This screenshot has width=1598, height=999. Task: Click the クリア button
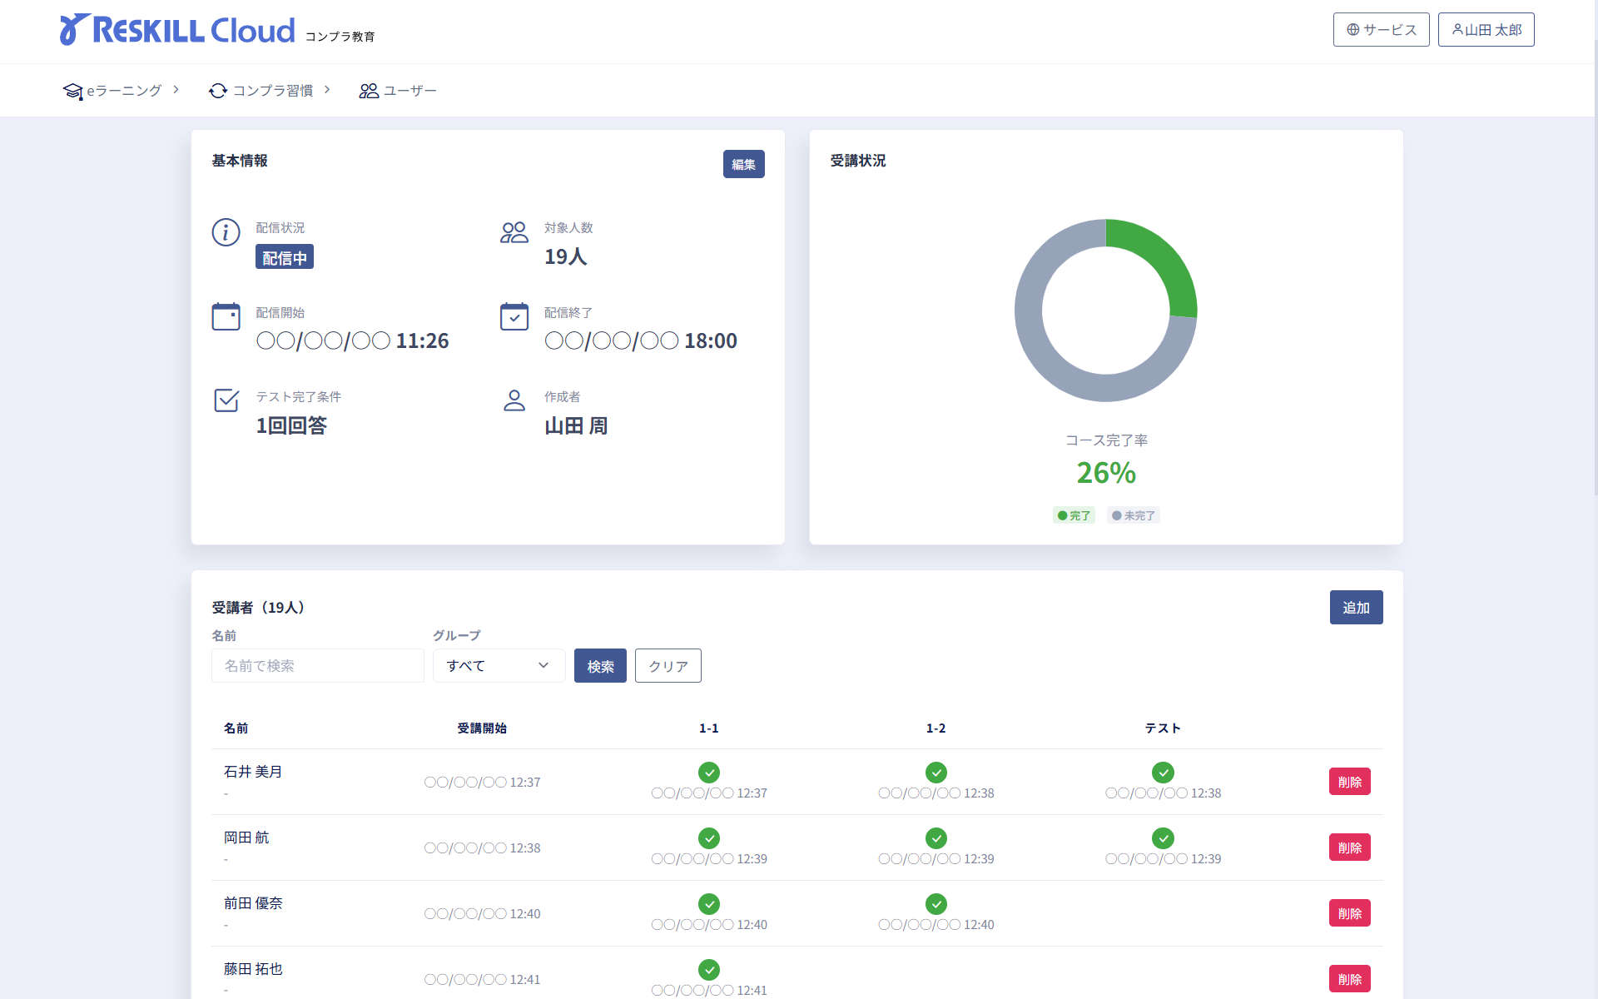[x=667, y=666]
